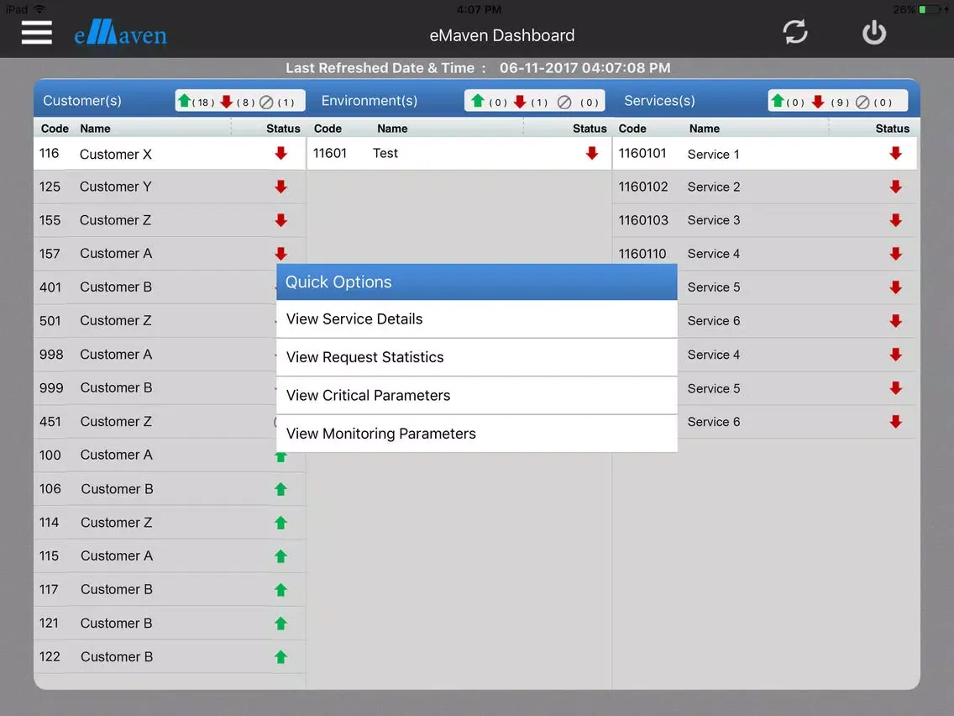The width and height of the screenshot is (954, 716).
Task: Select service row 1160103
Action: tap(765, 220)
